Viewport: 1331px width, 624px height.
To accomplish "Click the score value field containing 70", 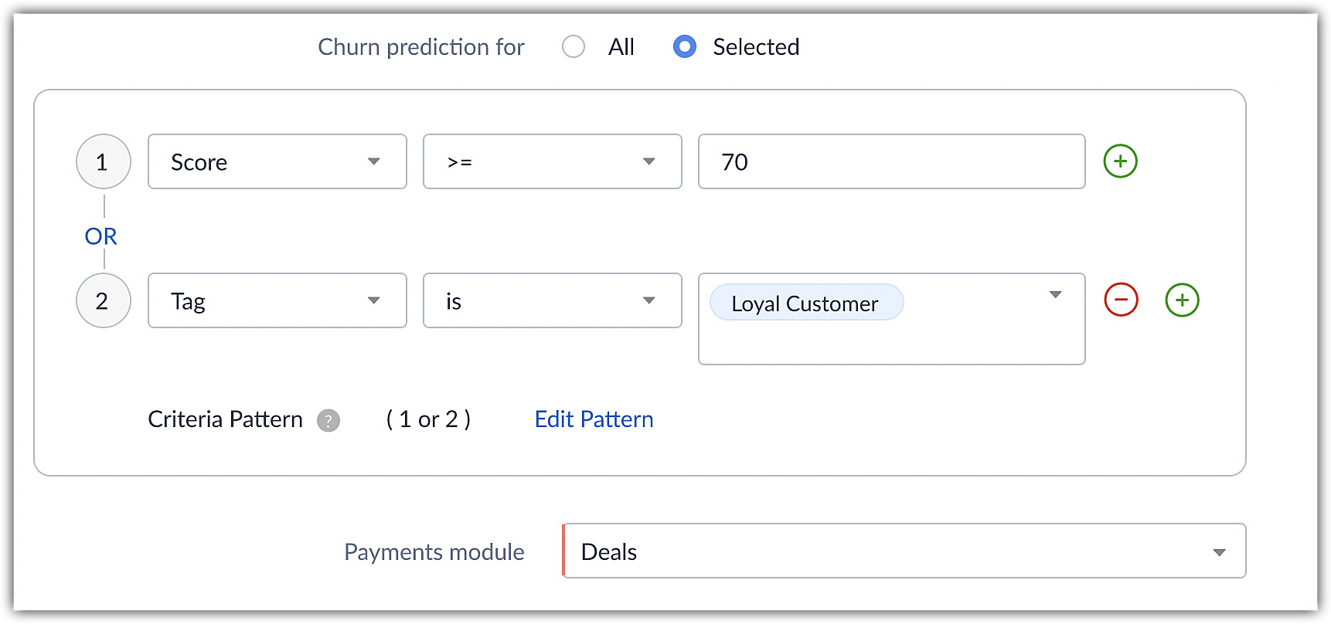I will pos(891,161).
